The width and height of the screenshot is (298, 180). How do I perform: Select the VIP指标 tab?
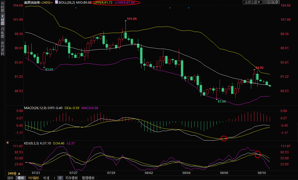pos(34,178)
